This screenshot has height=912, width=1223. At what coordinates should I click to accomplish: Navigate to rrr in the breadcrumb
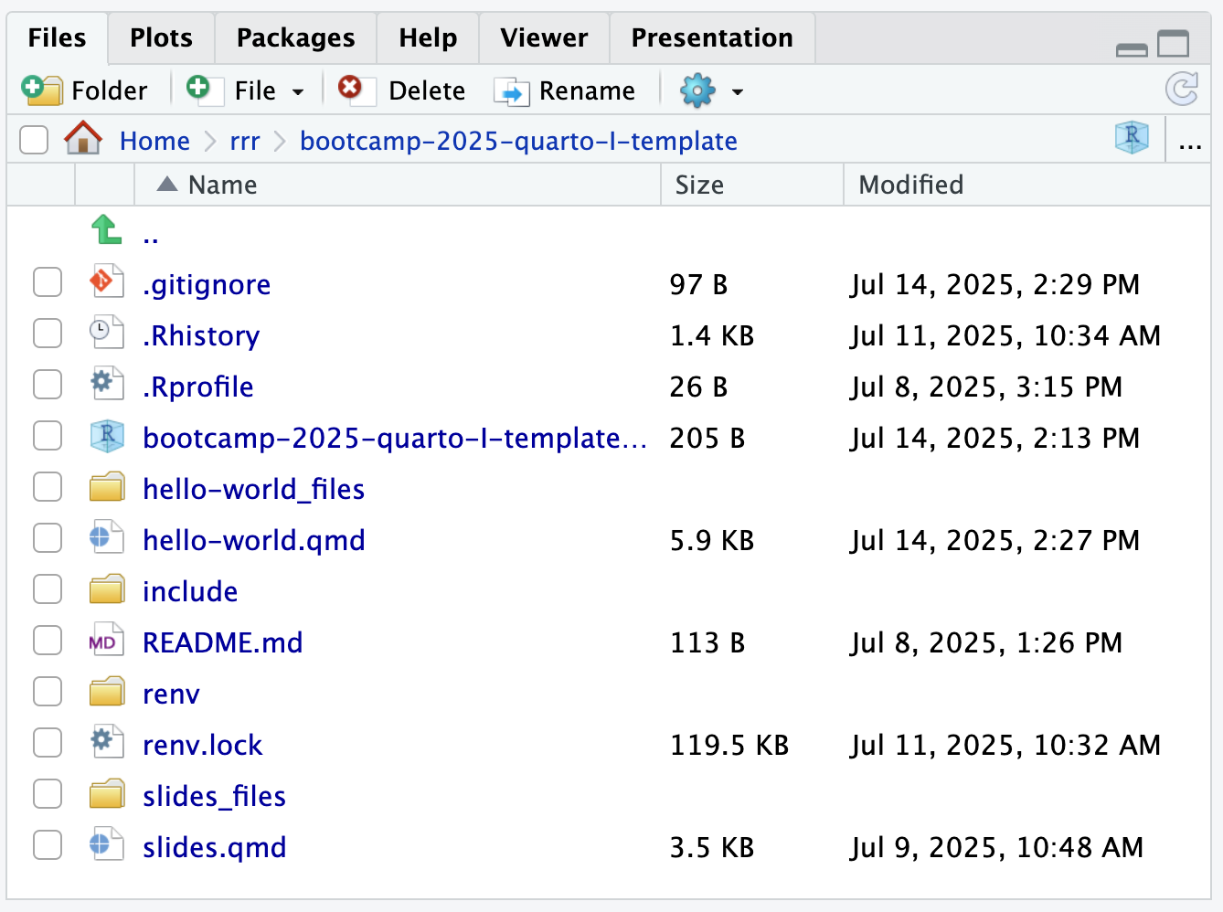(245, 142)
